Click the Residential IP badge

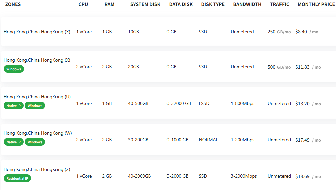[x=17, y=178]
